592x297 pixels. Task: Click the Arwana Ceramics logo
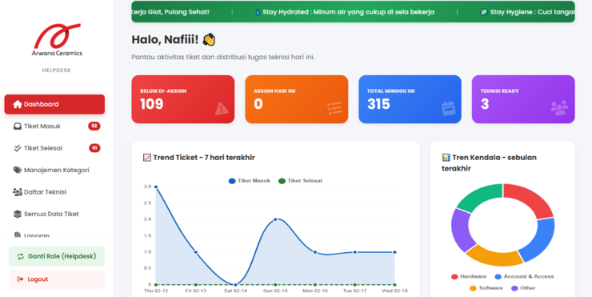tap(57, 40)
